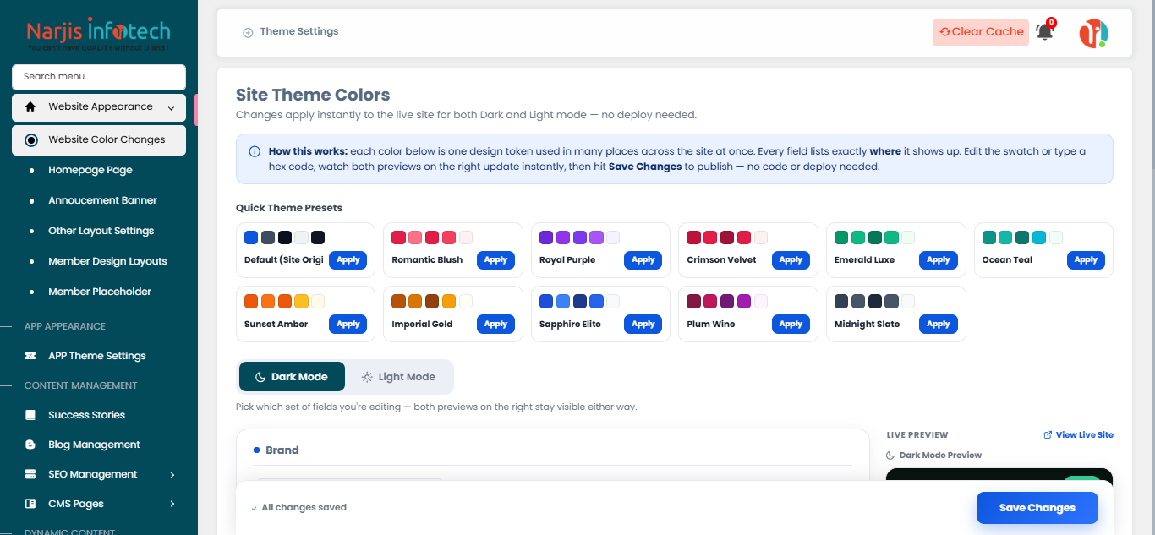Image resolution: width=1155 pixels, height=535 pixels.
Task: Expand the SEO Management submenu chevron
Action: pos(172,475)
